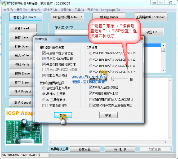Open the 设置(N) menu
This screenshot has height=159, width=178.
tap(65, 10)
